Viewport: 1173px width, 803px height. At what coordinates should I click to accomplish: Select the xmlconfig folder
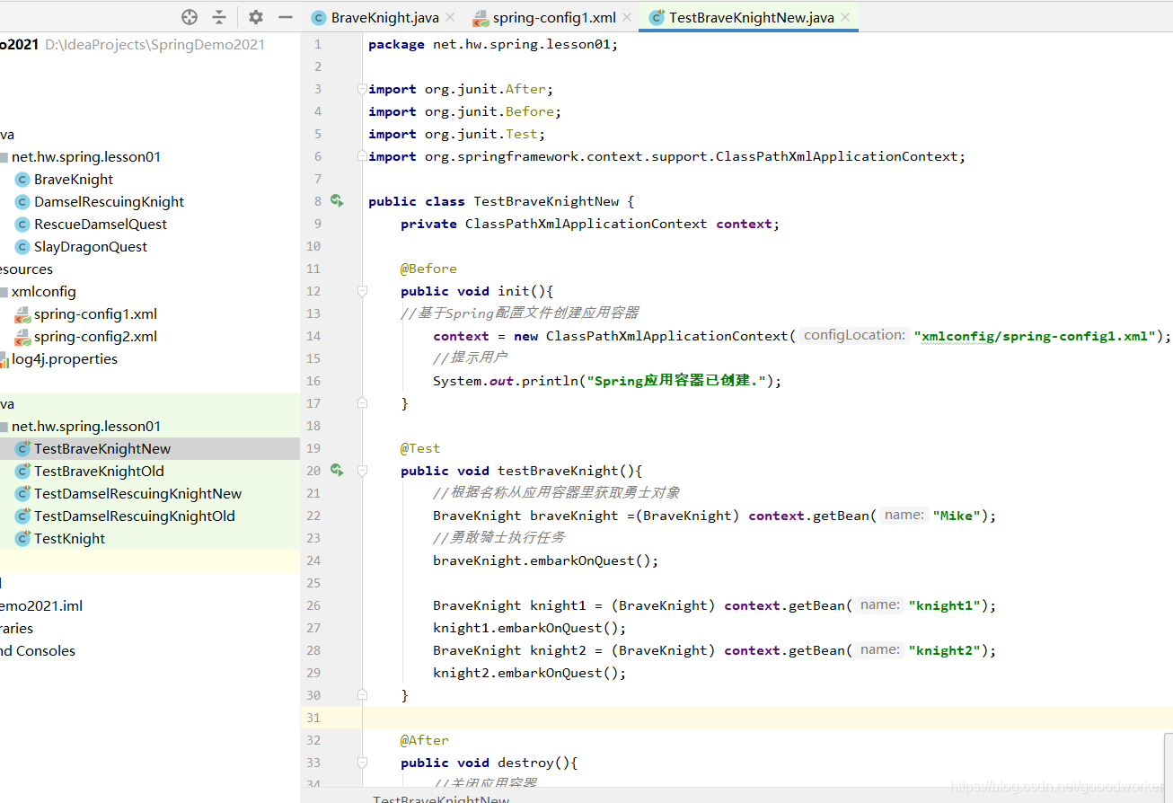[44, 292]
